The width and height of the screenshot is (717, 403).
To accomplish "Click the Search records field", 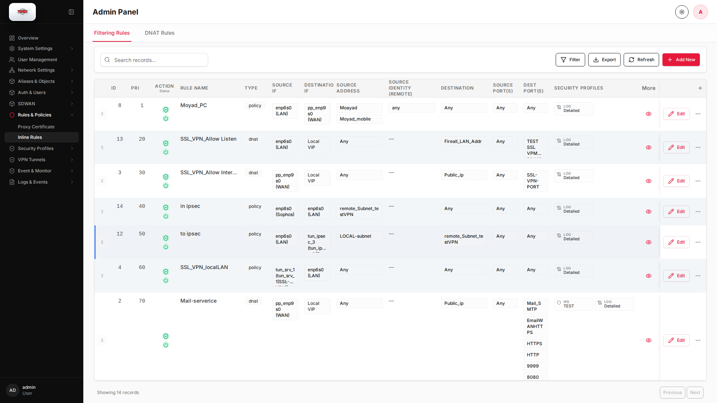I will [x=154, y=60].
